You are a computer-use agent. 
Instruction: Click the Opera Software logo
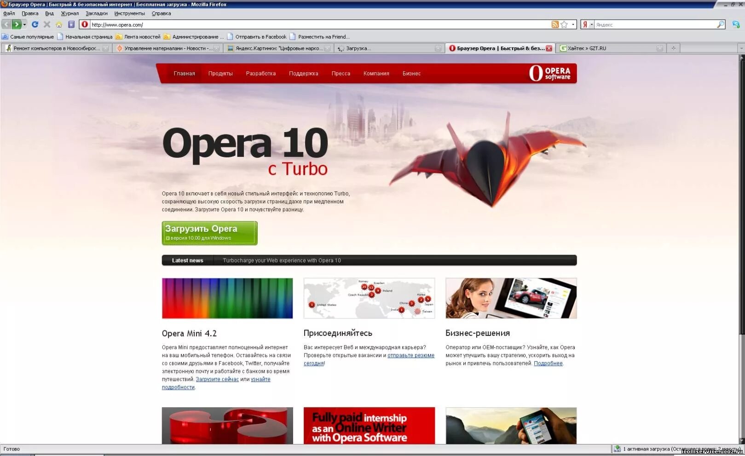coord(549,73)
